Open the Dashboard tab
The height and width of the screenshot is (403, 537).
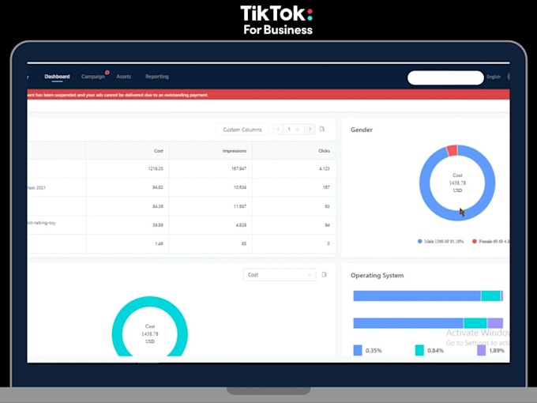[x=57, y=77]
